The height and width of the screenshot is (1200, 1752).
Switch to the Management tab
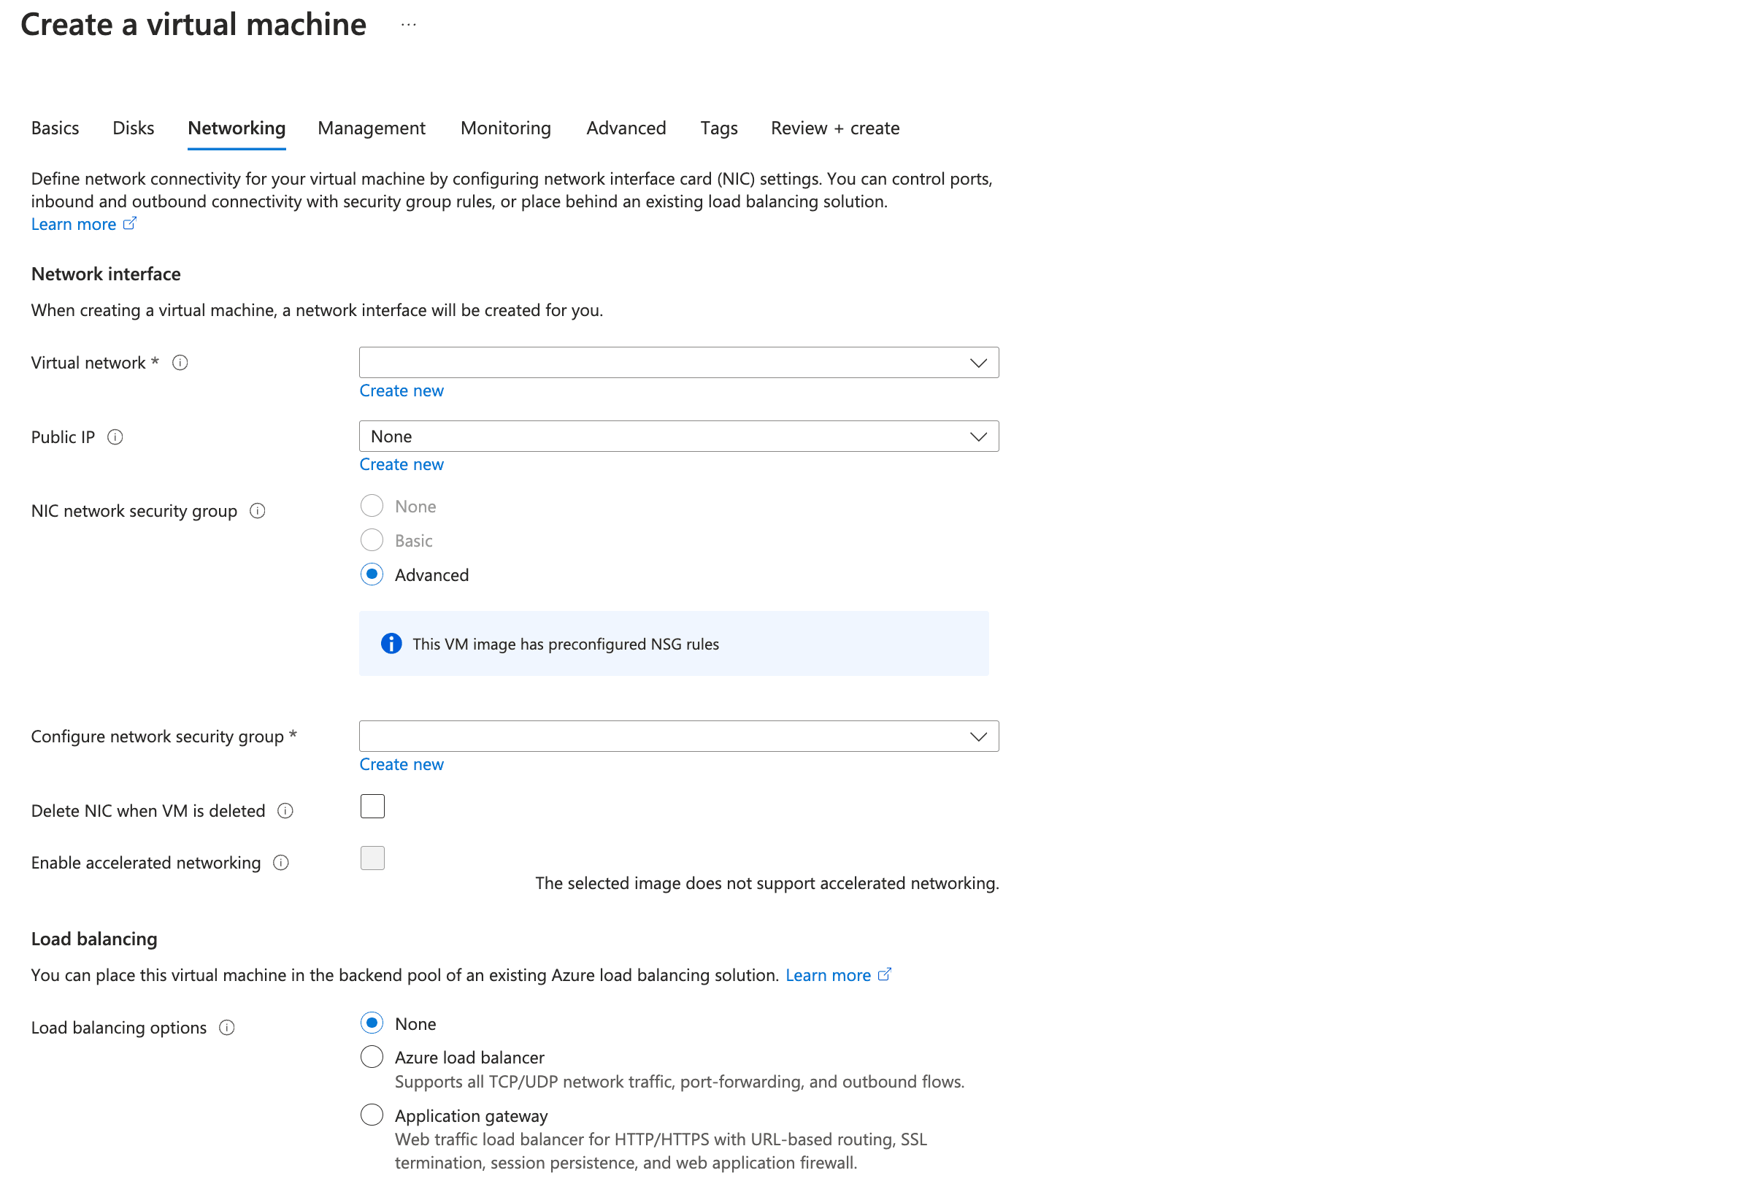point(371,128)
